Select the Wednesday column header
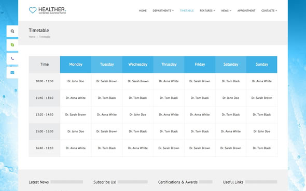Viewport: 306px width, 191px height. [138, 65]
